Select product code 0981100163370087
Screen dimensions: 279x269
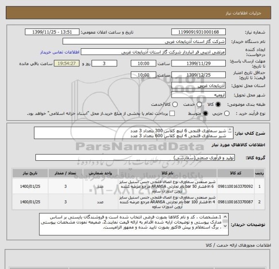click(x=235, y=202)
